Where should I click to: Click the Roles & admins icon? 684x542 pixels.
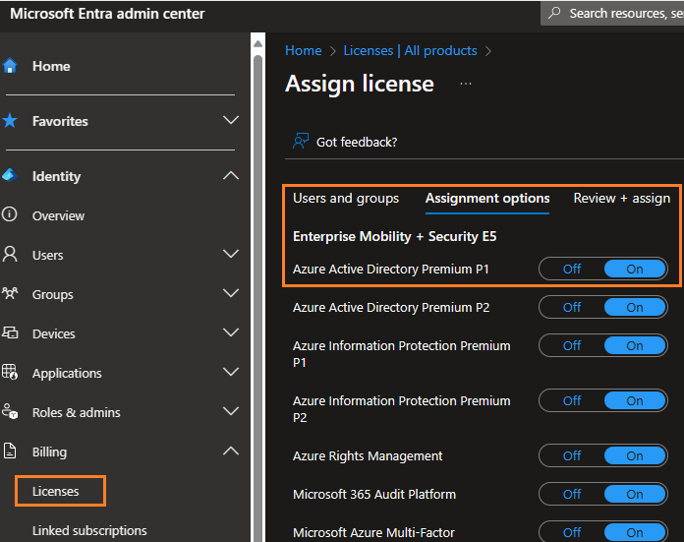[10, 411]
